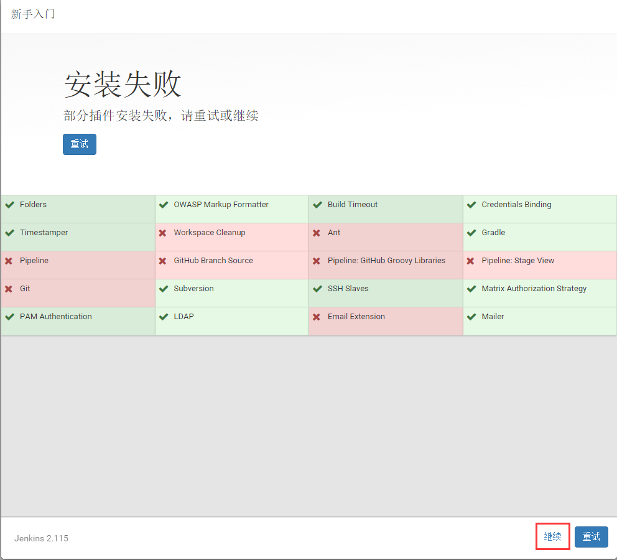Select the GitHub Branch Source label
Image resolution: width=617 pixels, height=560 pixels.
click(213, 260)
